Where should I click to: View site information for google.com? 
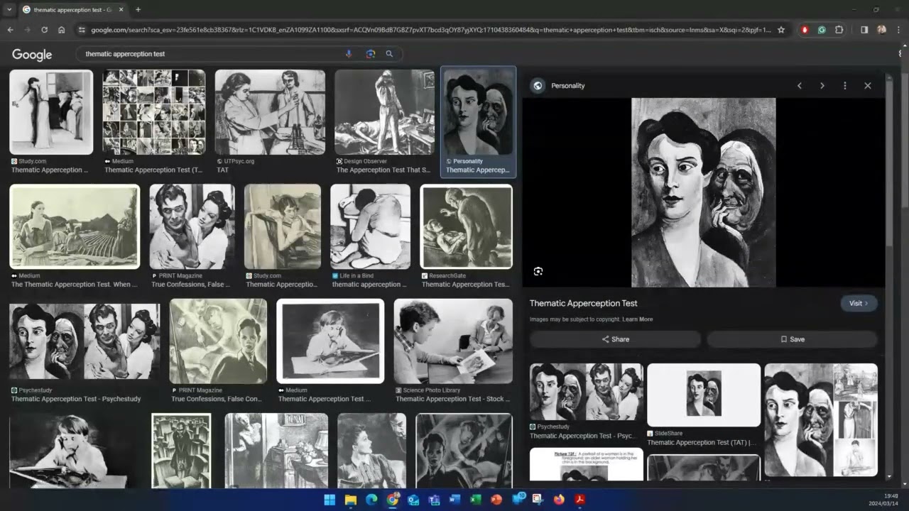click(82, 30)
